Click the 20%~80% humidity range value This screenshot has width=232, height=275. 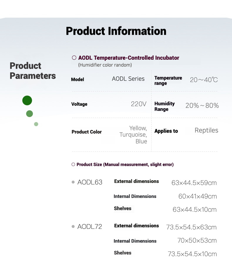pyautogui.click(x=202, y=106)
